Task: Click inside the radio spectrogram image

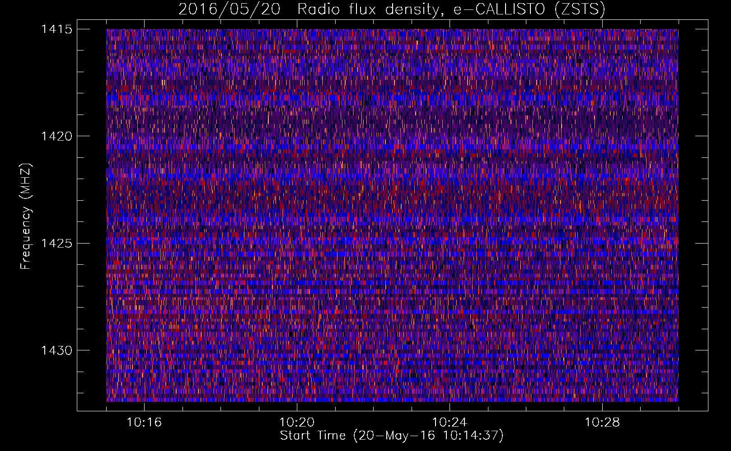Action: (x=392, y=215)
